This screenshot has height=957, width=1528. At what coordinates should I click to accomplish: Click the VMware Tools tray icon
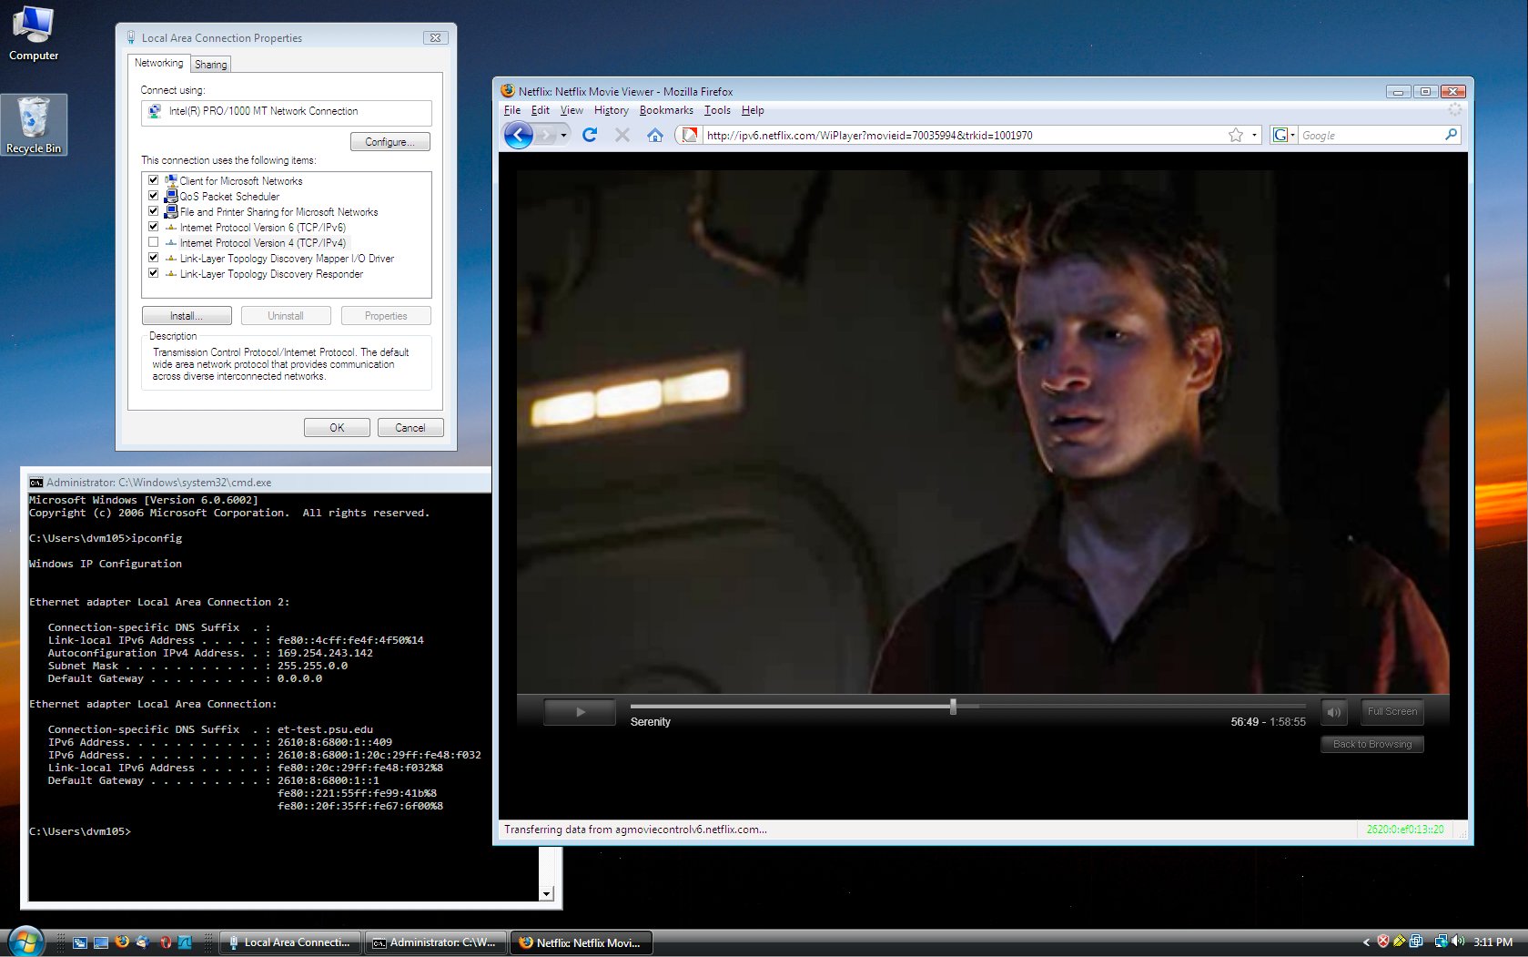click(1417, 942)
